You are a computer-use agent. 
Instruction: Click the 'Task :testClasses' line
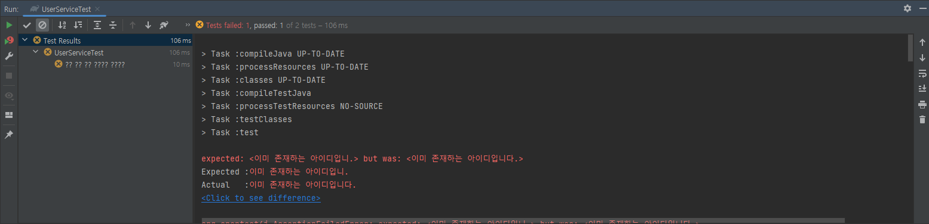coord(247,119)
